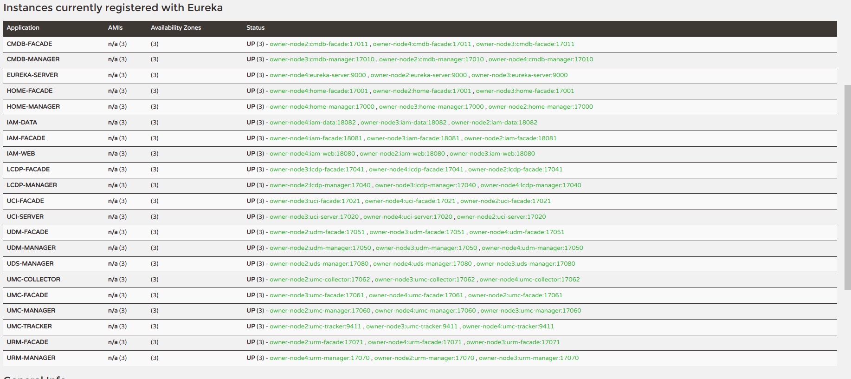This screenshot has height=379, width=851.
Task: Click the page vertical scrollbar thumb
Action: pyautogui.click(x=847, y=187)
